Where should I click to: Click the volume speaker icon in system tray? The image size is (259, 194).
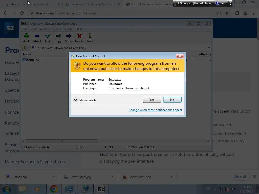pyautogui.click(x=233, y=189)
